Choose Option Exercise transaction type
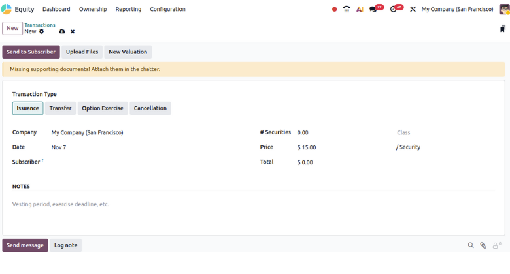This screenshot has height=274, width=510. pos(103,108)
